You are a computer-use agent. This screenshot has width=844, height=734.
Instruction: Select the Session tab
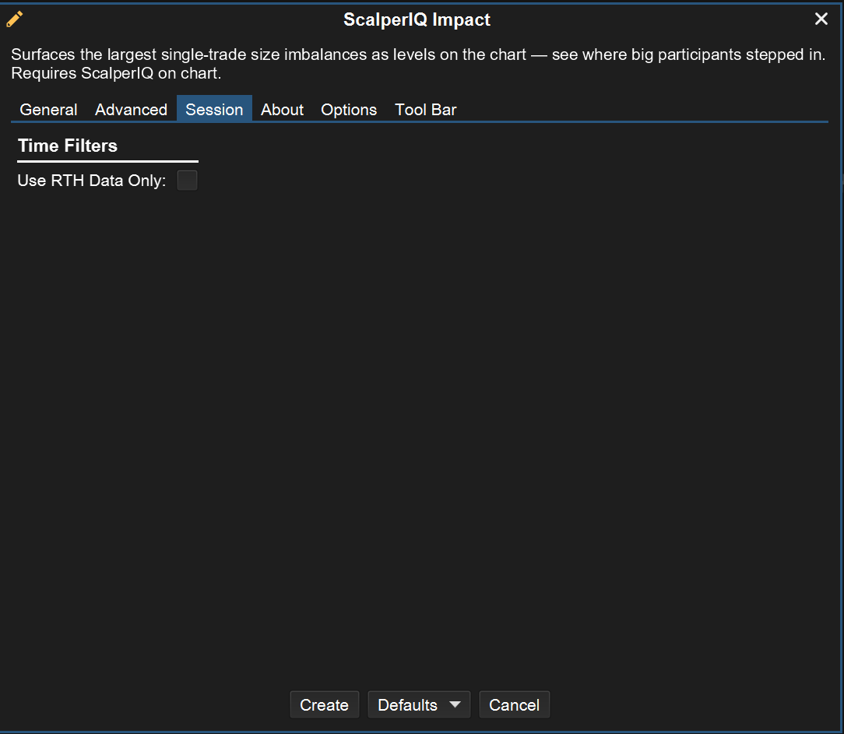(214, 110)
